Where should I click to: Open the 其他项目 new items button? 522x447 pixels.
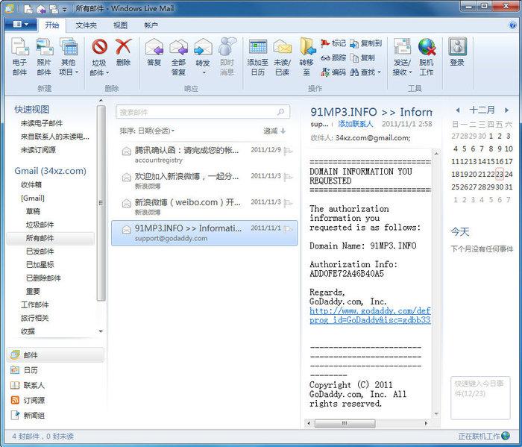(x=69, y=57)
